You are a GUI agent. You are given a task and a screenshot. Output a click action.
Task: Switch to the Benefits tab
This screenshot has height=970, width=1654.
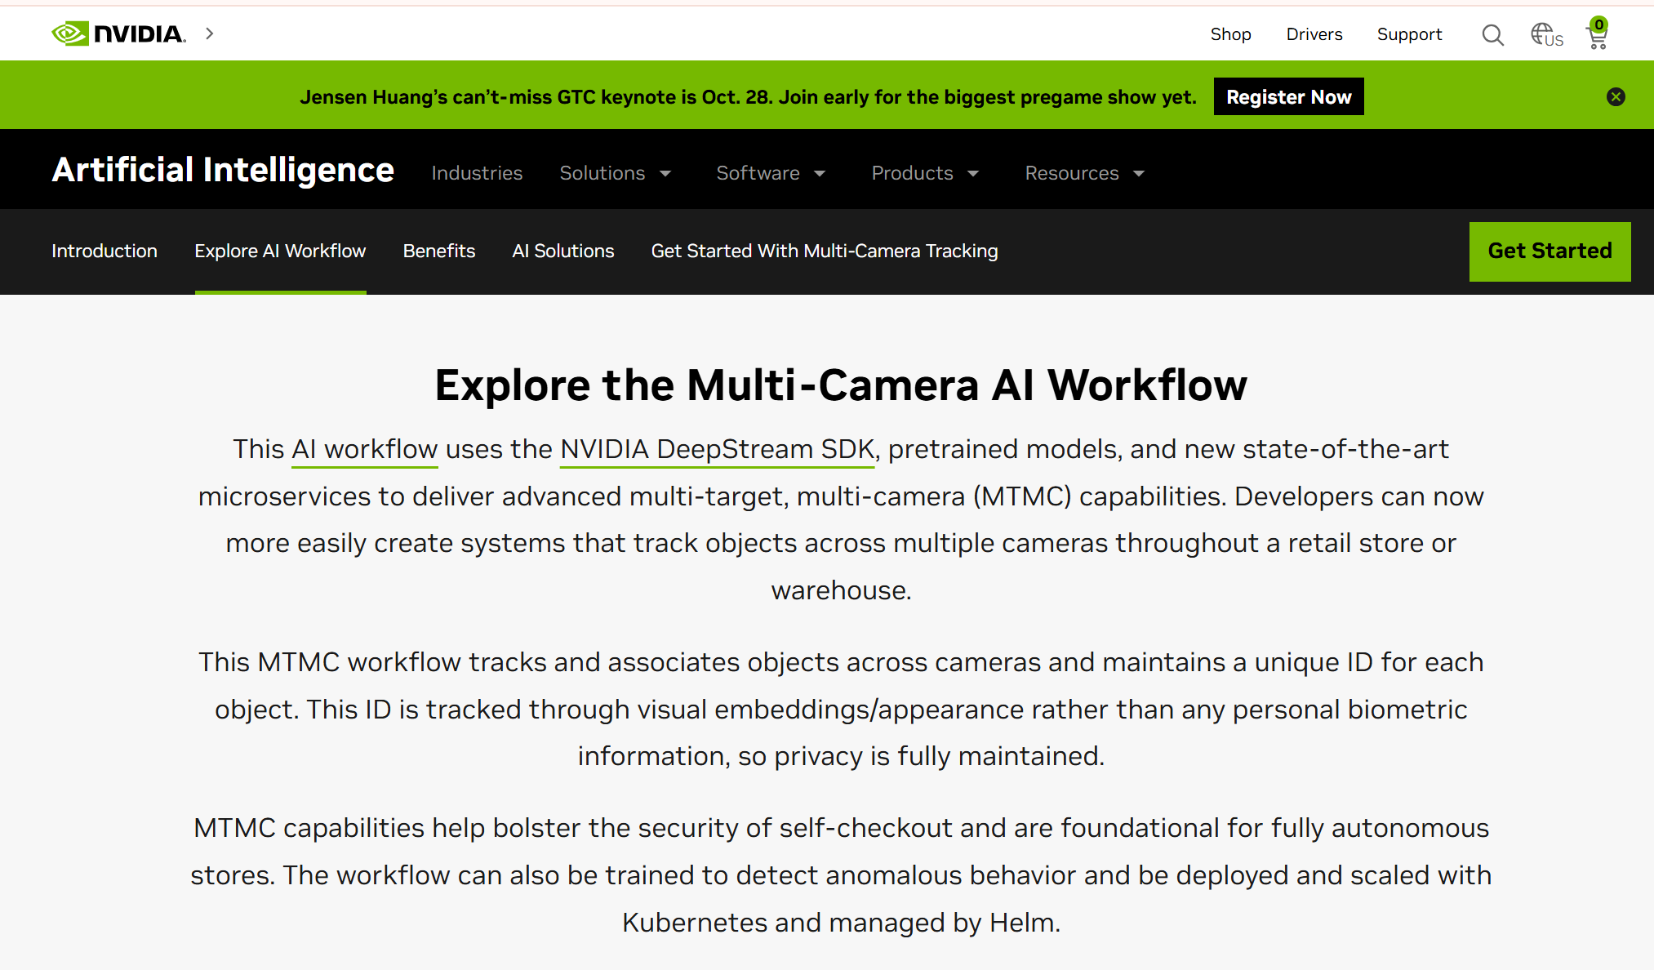tap(438, 251)
